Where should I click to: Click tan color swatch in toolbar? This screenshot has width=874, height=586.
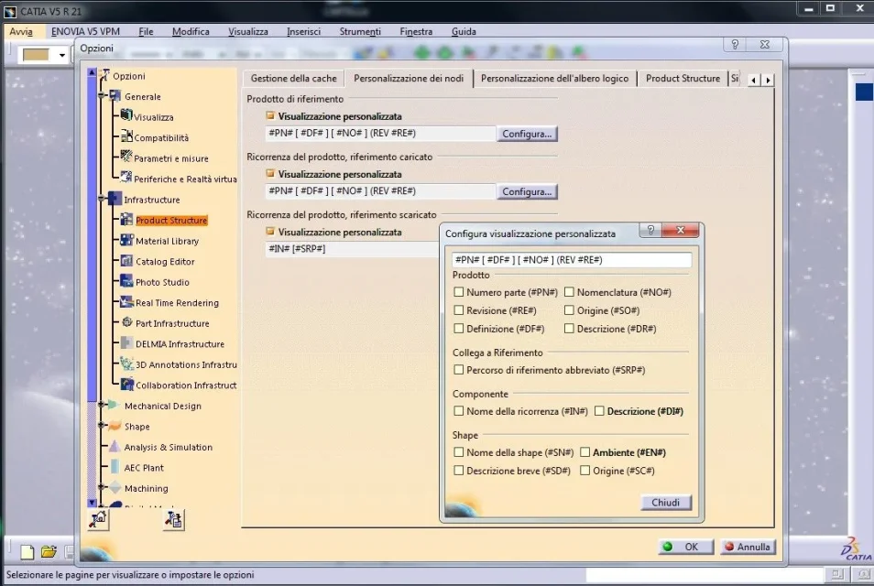(37, 55)
